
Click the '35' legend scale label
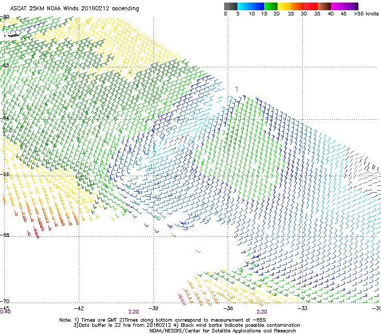point(317,13)
